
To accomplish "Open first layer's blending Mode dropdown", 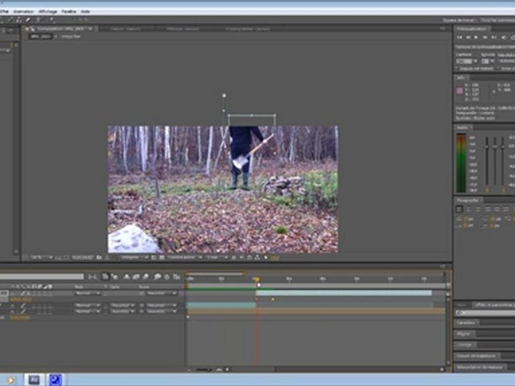I will click(x=87, y=293).
